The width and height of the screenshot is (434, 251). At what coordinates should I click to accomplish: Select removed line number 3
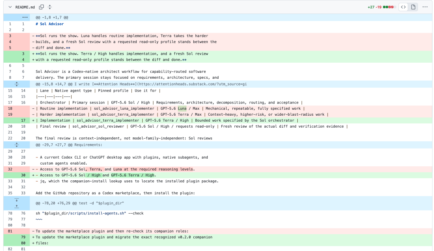(x=10, y=36)
